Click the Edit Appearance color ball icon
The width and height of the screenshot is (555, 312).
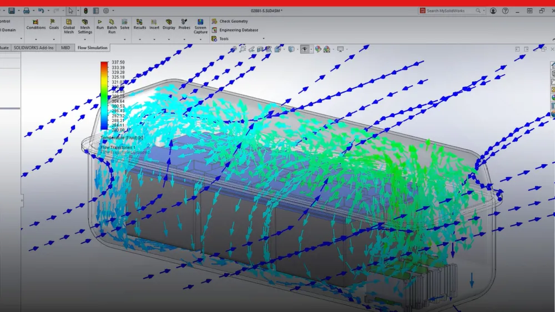[318, 49]
